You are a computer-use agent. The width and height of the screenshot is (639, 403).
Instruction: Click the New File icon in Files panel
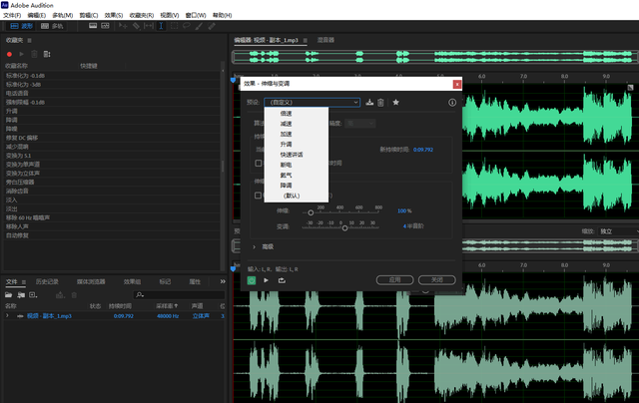pyautogui.click(x=33, y=294)
